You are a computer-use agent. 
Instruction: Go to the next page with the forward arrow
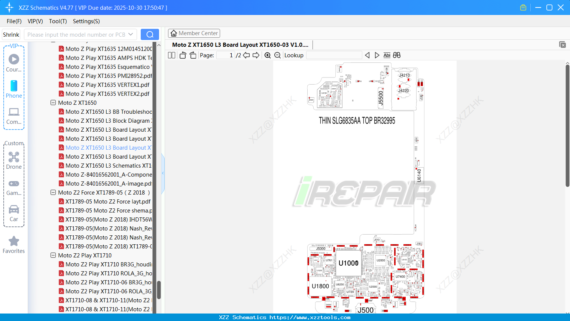256,55
